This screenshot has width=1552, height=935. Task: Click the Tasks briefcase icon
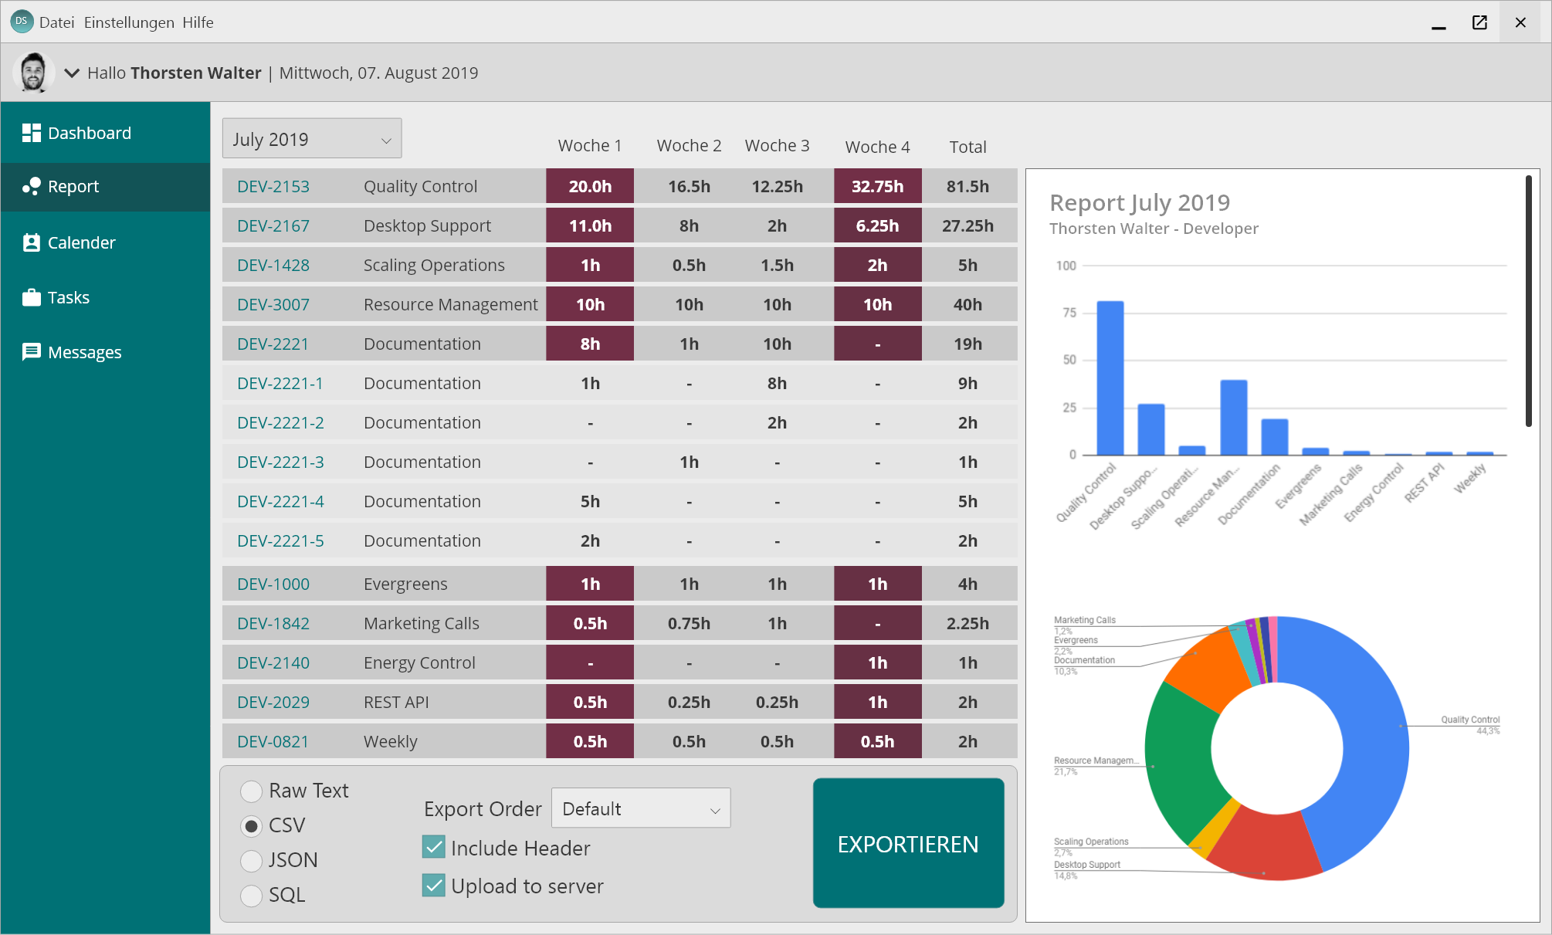tap(31, 297)
